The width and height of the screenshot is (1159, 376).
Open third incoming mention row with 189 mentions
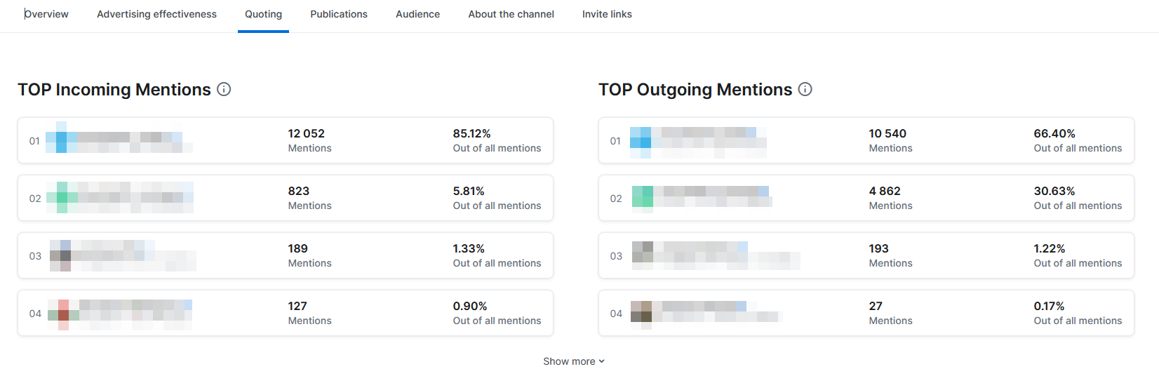point(286,255)
